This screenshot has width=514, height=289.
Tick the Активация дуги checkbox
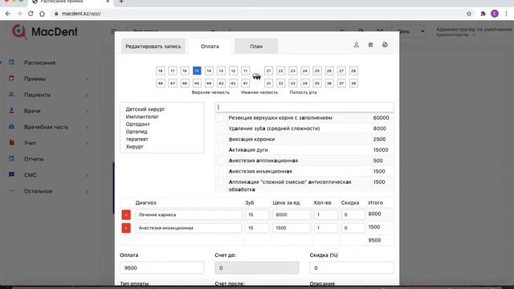(222, 150)
